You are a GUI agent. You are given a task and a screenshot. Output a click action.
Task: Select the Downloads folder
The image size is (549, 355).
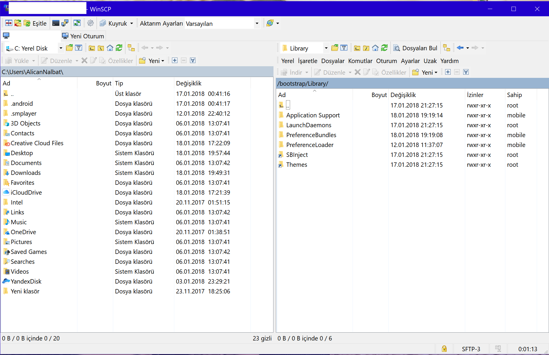point(26,173)
